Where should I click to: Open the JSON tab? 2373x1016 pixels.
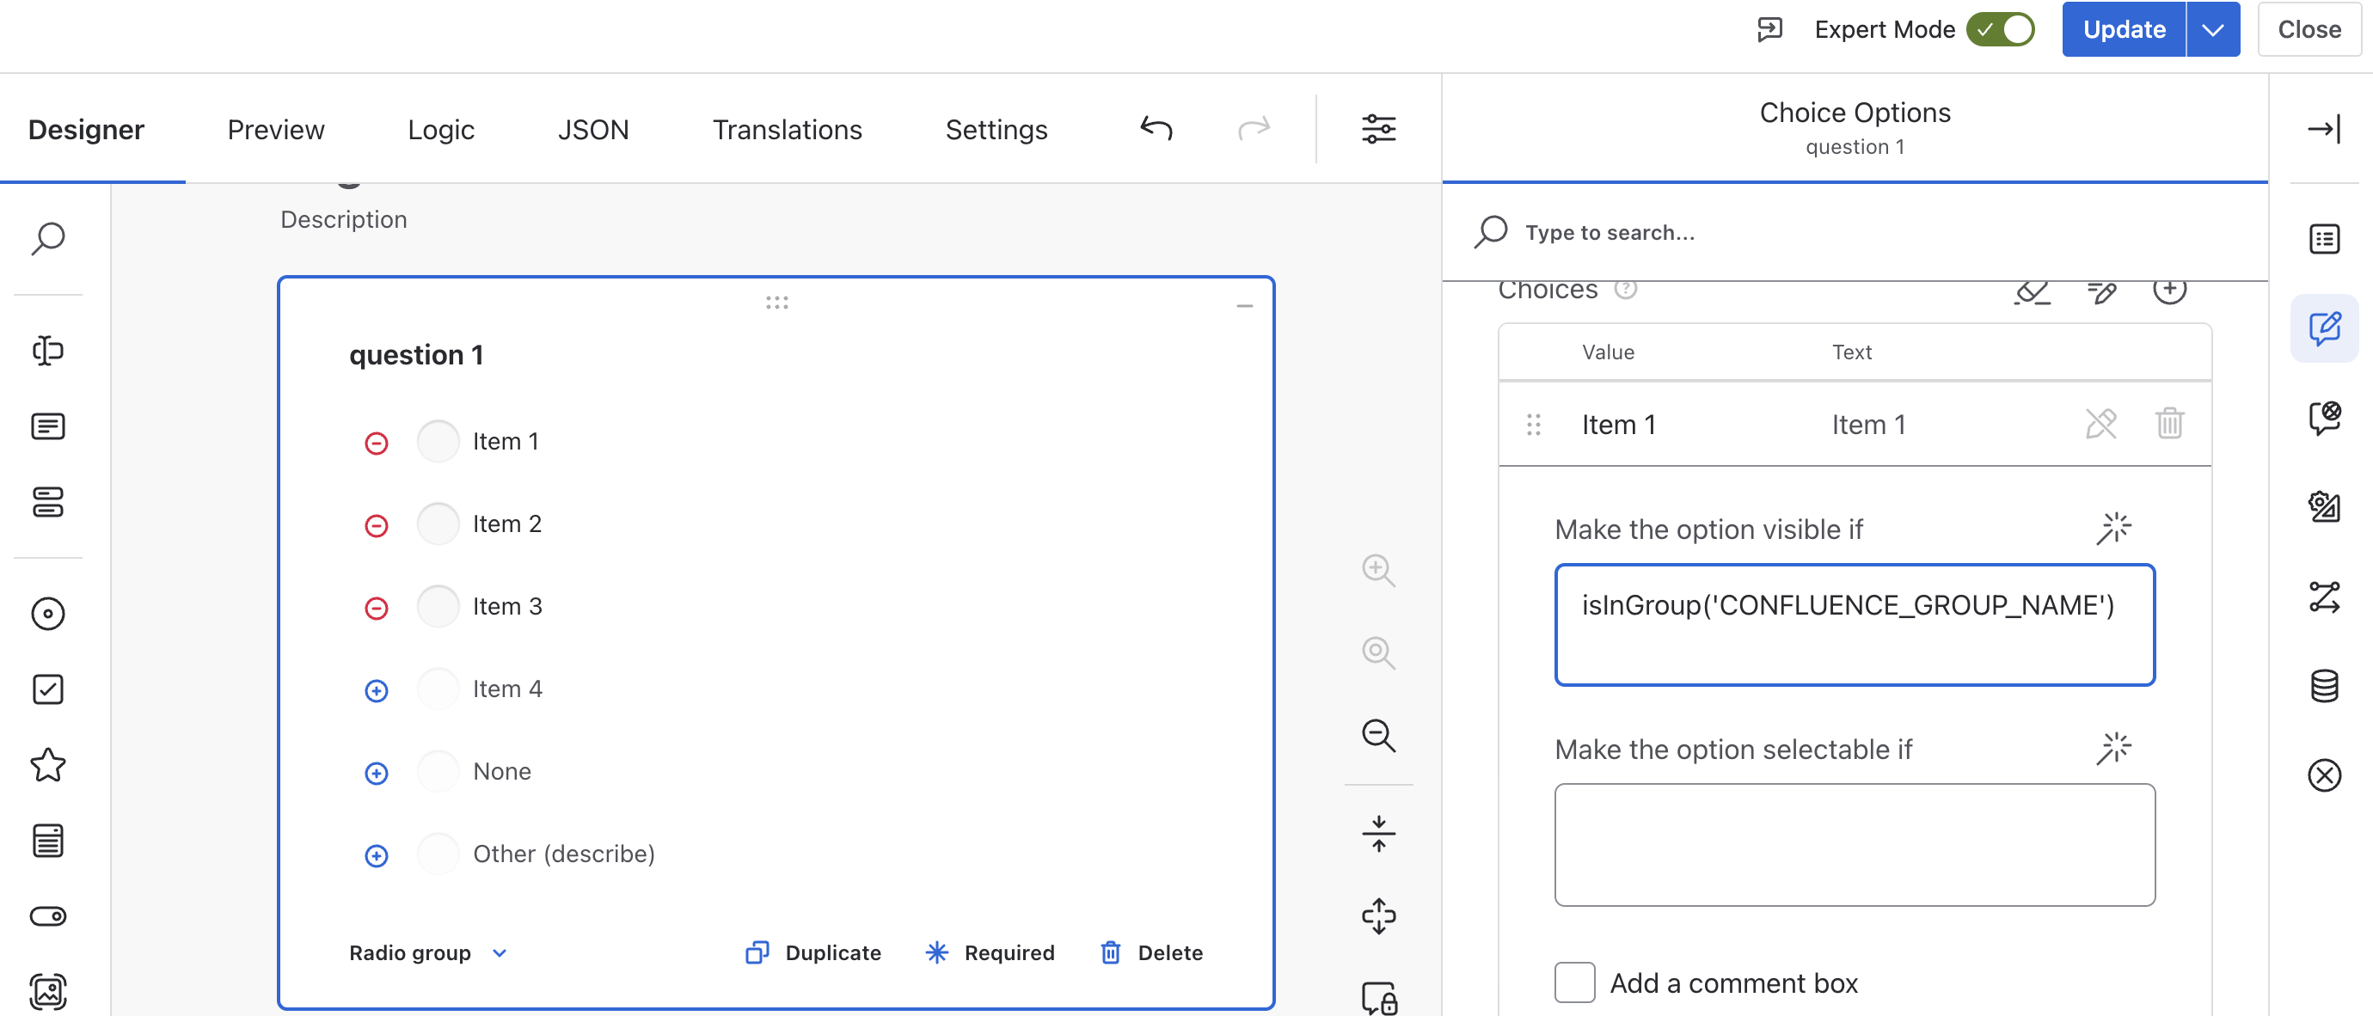[593, 129]
